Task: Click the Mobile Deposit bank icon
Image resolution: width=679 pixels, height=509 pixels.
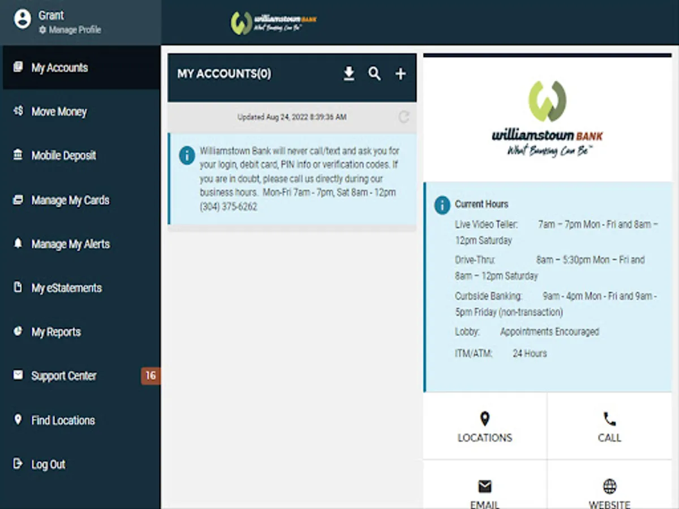Action: click(x=18, y=155)
